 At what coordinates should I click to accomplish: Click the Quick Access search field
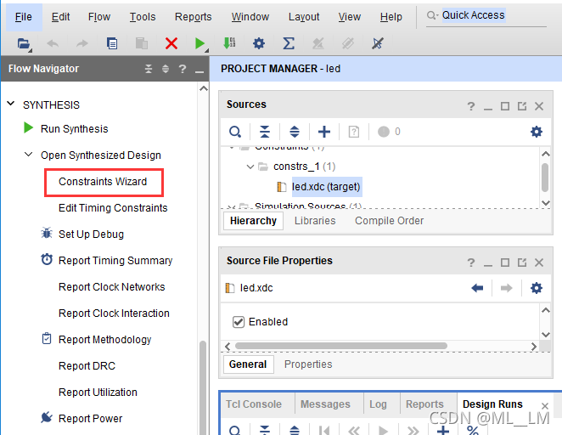488,15
